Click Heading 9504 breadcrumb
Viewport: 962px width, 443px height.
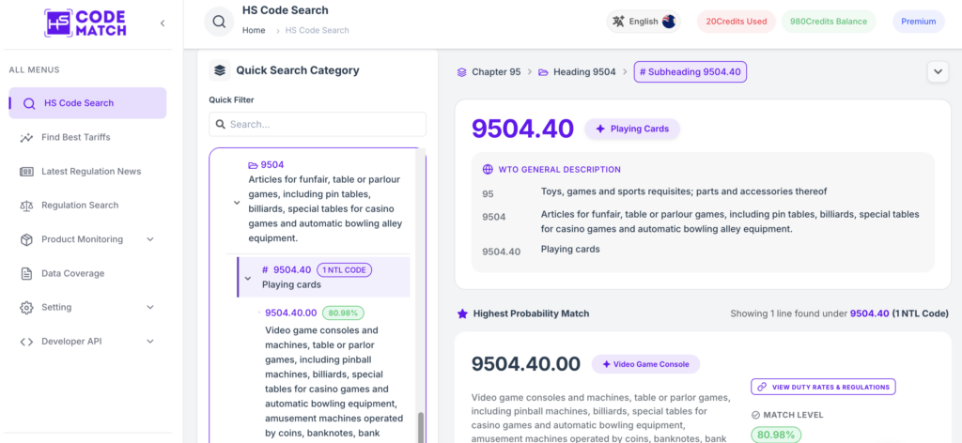click(584, 71)
